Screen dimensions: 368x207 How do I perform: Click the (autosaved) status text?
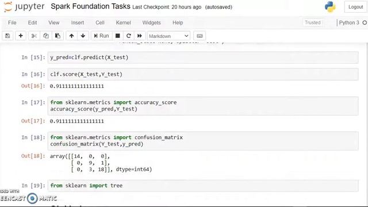coord(218,7)
